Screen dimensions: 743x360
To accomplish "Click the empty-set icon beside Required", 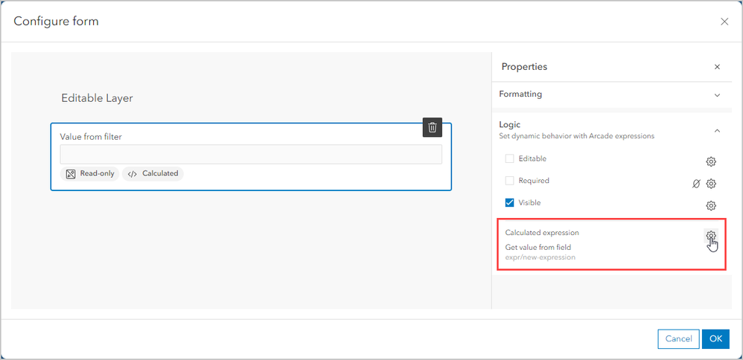I will click(696, 184).
